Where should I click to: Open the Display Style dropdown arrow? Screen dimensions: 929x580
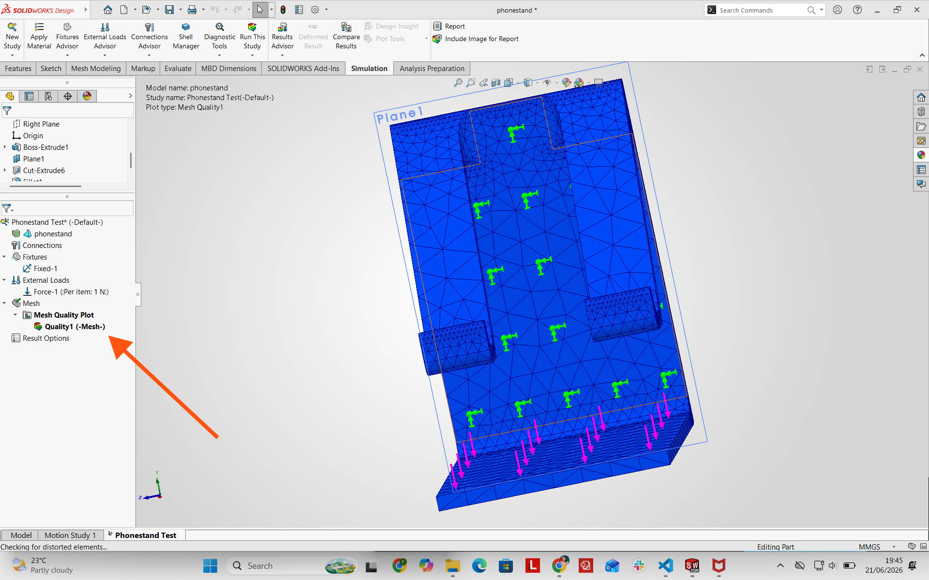[x=537, y=83]
